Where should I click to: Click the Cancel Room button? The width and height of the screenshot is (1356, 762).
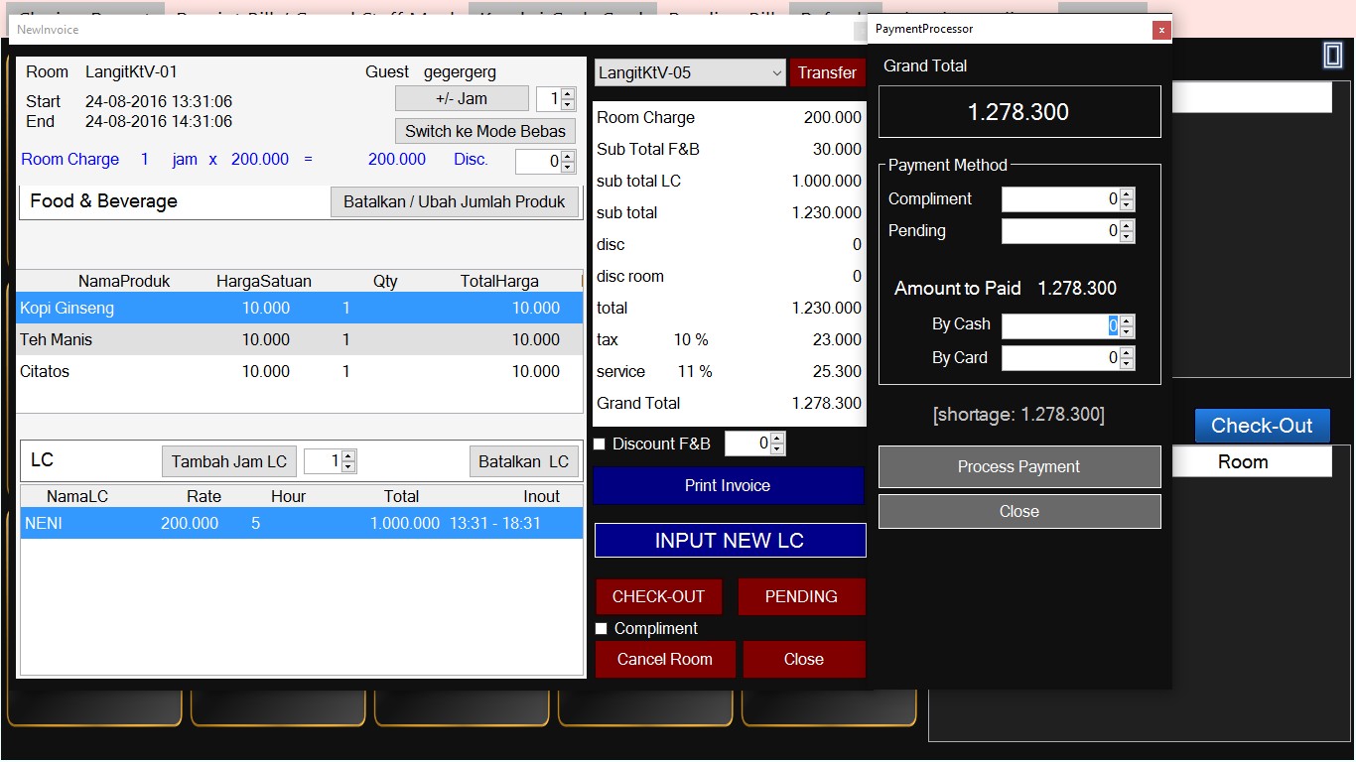click(665, 660)
